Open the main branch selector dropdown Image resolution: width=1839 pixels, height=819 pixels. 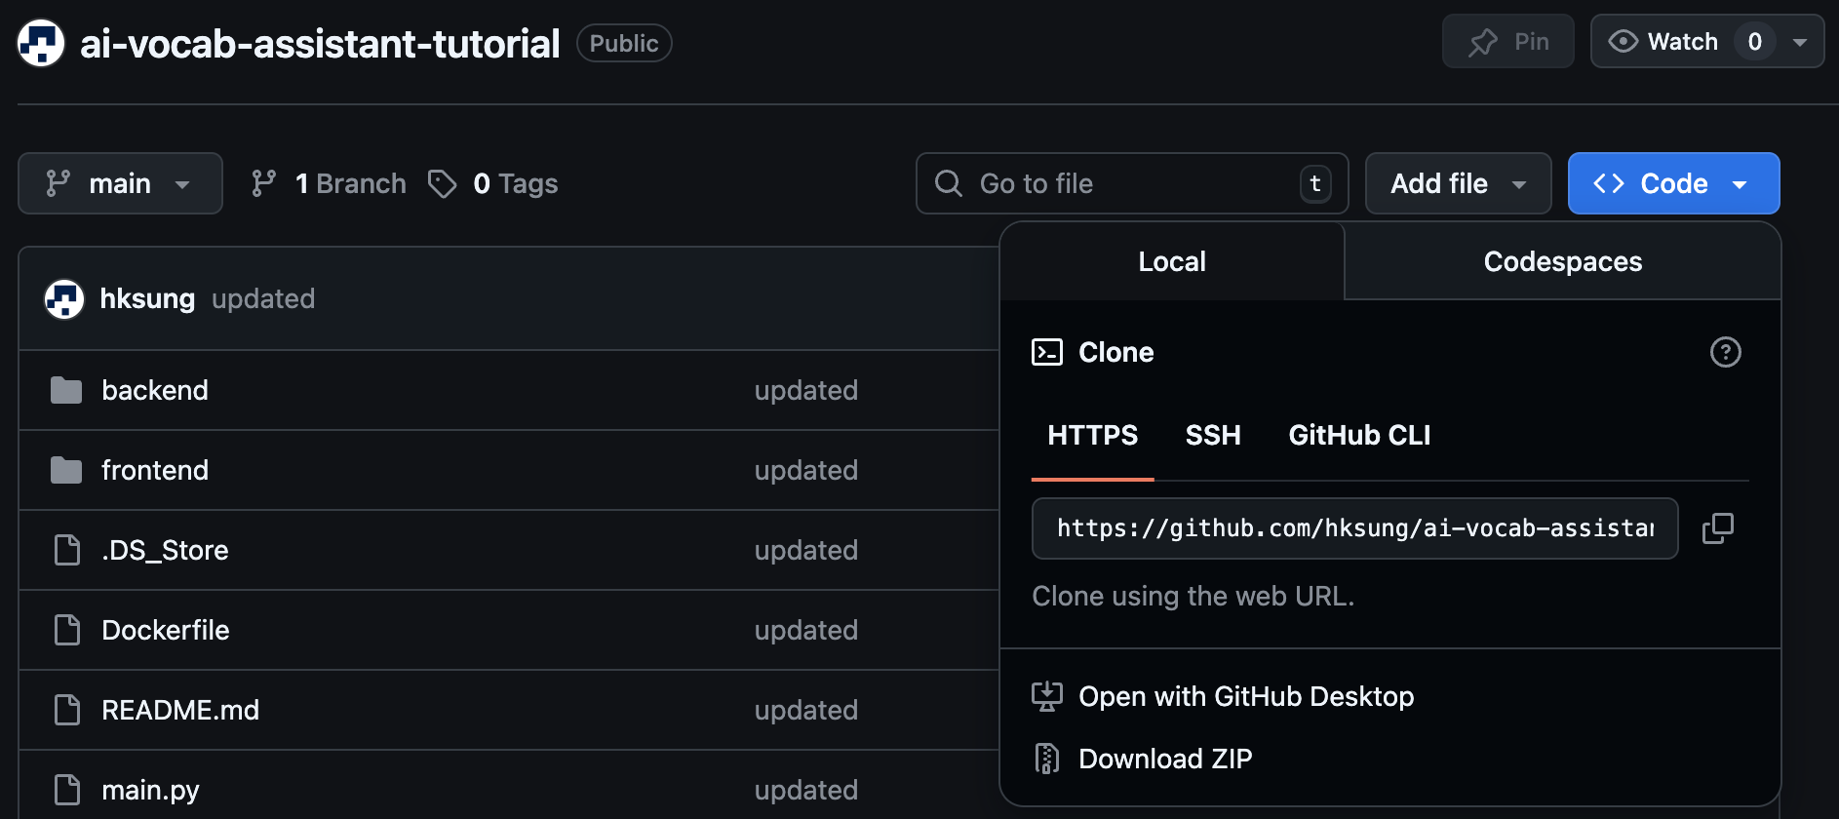click(x=120, y=183)
